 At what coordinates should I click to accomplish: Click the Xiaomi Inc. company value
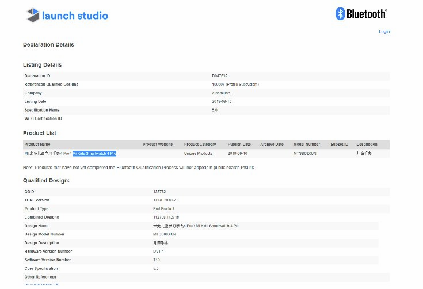click(x=222, y=93)
